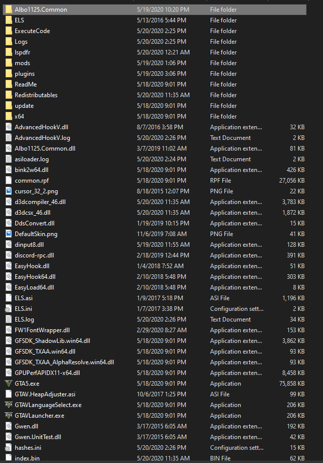This screenshot has height=463, width=323.
Task: Click the lspdfr folder icon
Action: point(9,52)
